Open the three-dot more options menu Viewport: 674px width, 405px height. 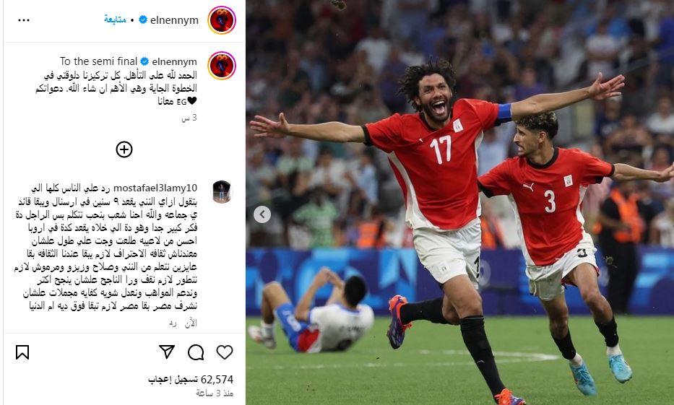coord(24,20)
